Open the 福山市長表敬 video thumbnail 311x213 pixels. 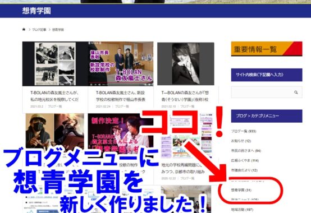click(x=121, y=64)
